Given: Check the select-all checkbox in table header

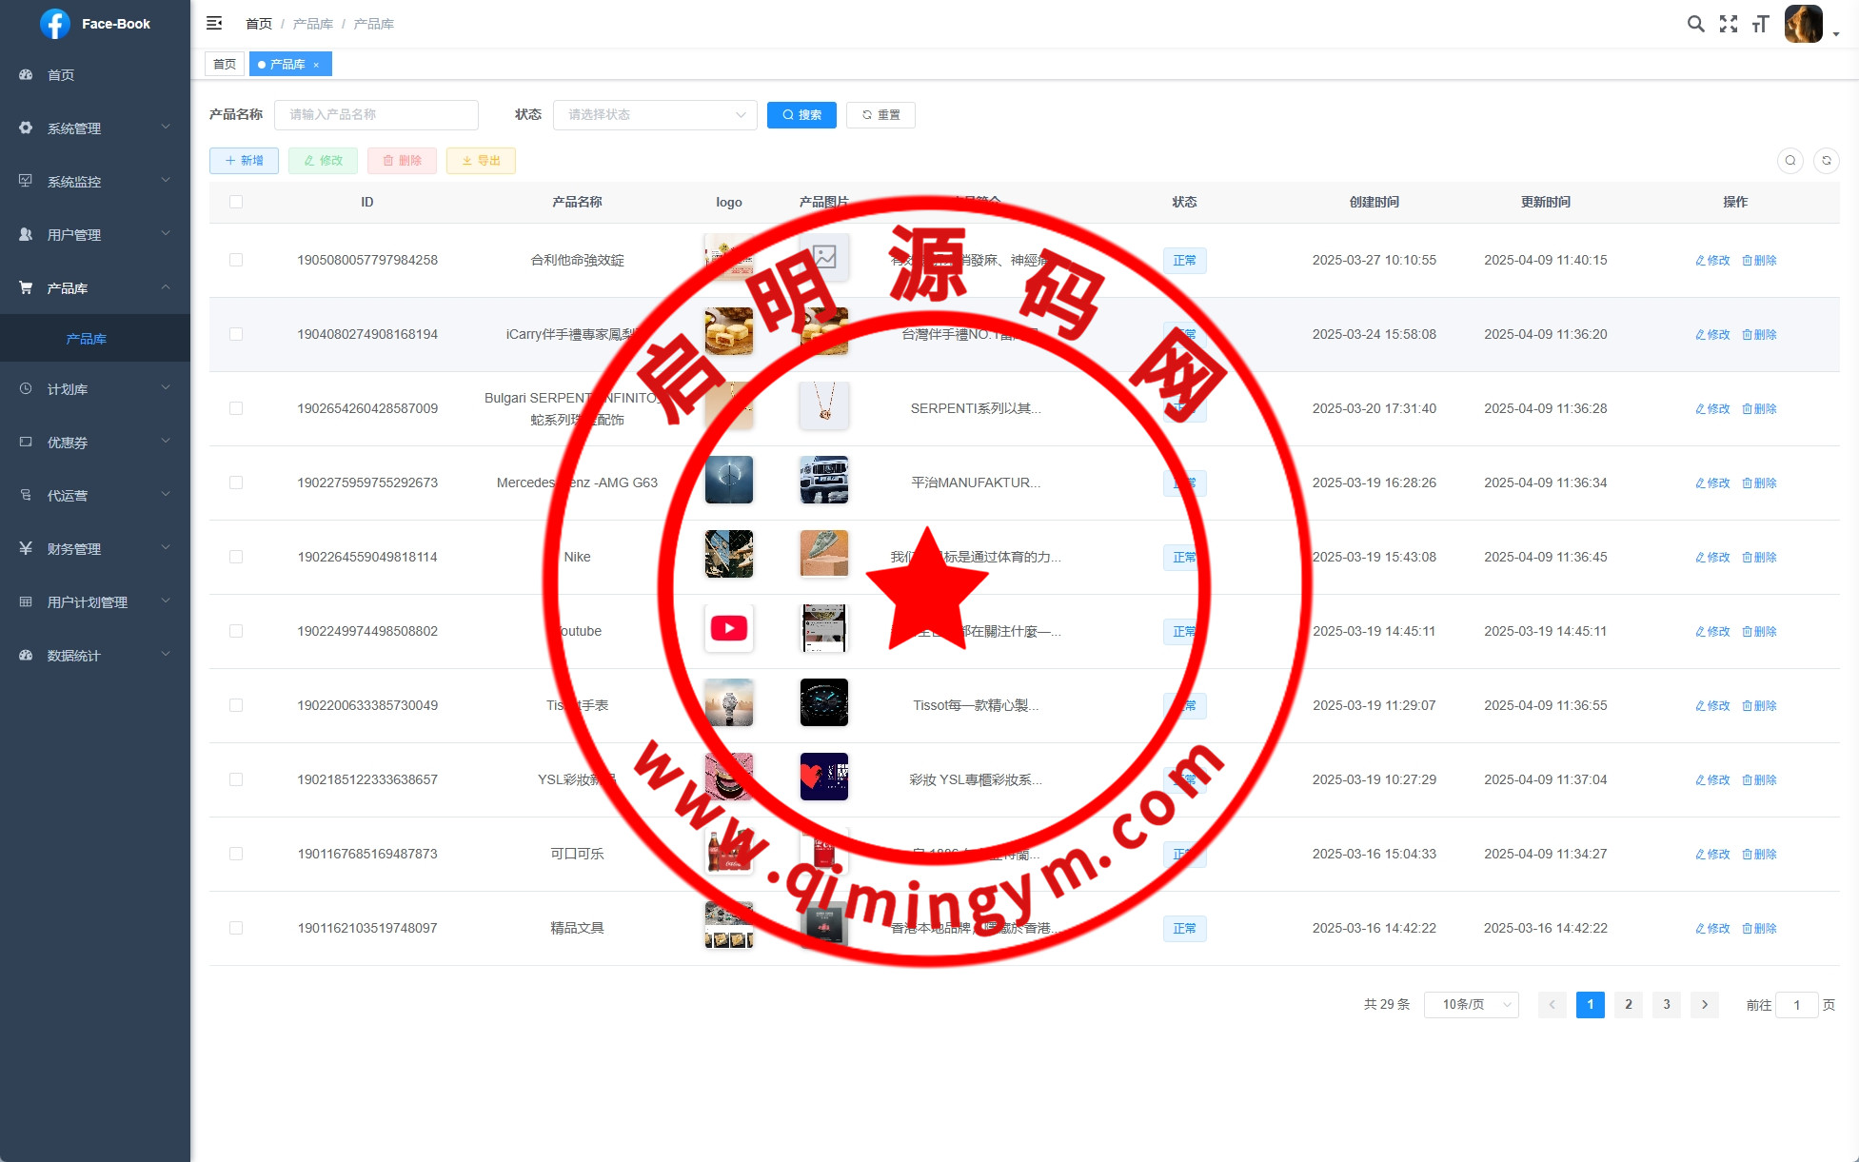Looking at the screenshot, I should [x=236, y=202].
